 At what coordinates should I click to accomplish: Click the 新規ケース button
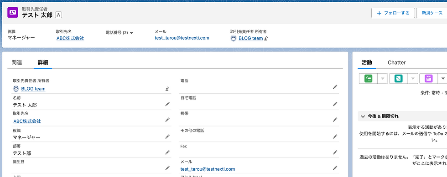(432, 13)
